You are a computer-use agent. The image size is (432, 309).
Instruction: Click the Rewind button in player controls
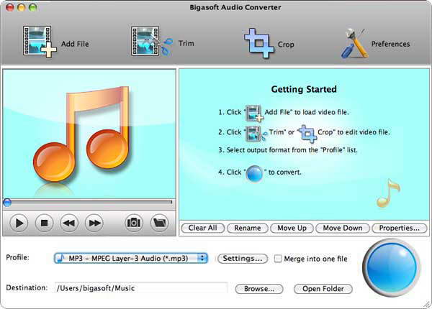tap(69, 223)
